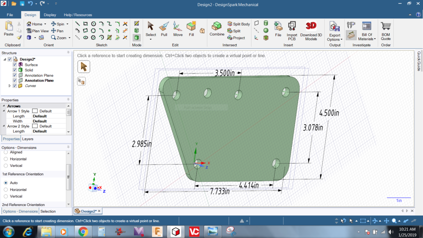Open Internet Explorer from taskbar
This screenshot has width=423, height=238.
(28, 232)
